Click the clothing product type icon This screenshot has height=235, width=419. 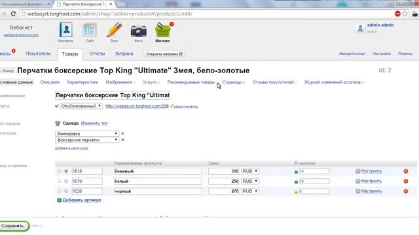[58, 123]
